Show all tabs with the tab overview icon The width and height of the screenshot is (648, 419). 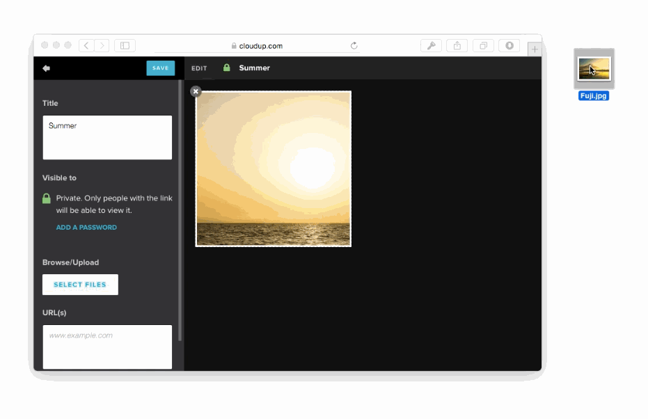click(483, 45)
